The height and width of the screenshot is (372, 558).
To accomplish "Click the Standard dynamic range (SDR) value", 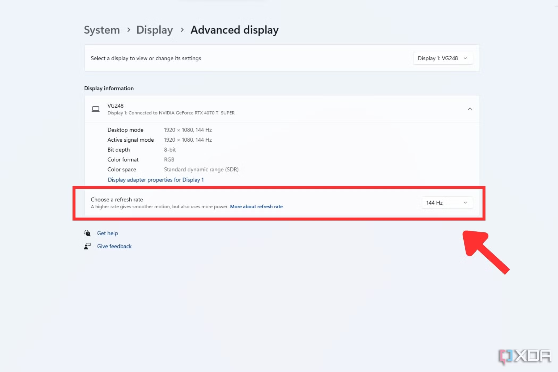I will click(x=201, y=170).
